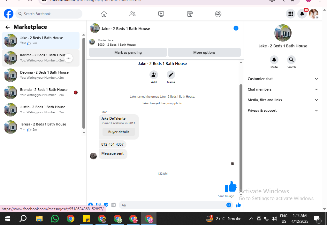Click $930 - 2 Beds 1 Bath House listing
Image resolution: width=327 pixels, height=225 pixels.
pyautogui.click(x=117, y=45)
